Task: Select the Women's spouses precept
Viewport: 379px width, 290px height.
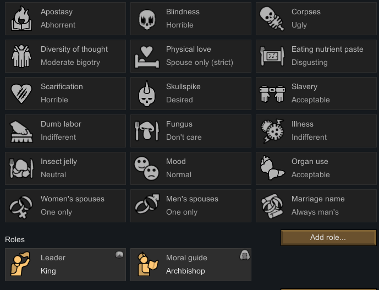Action: click(x=65, y=206)
